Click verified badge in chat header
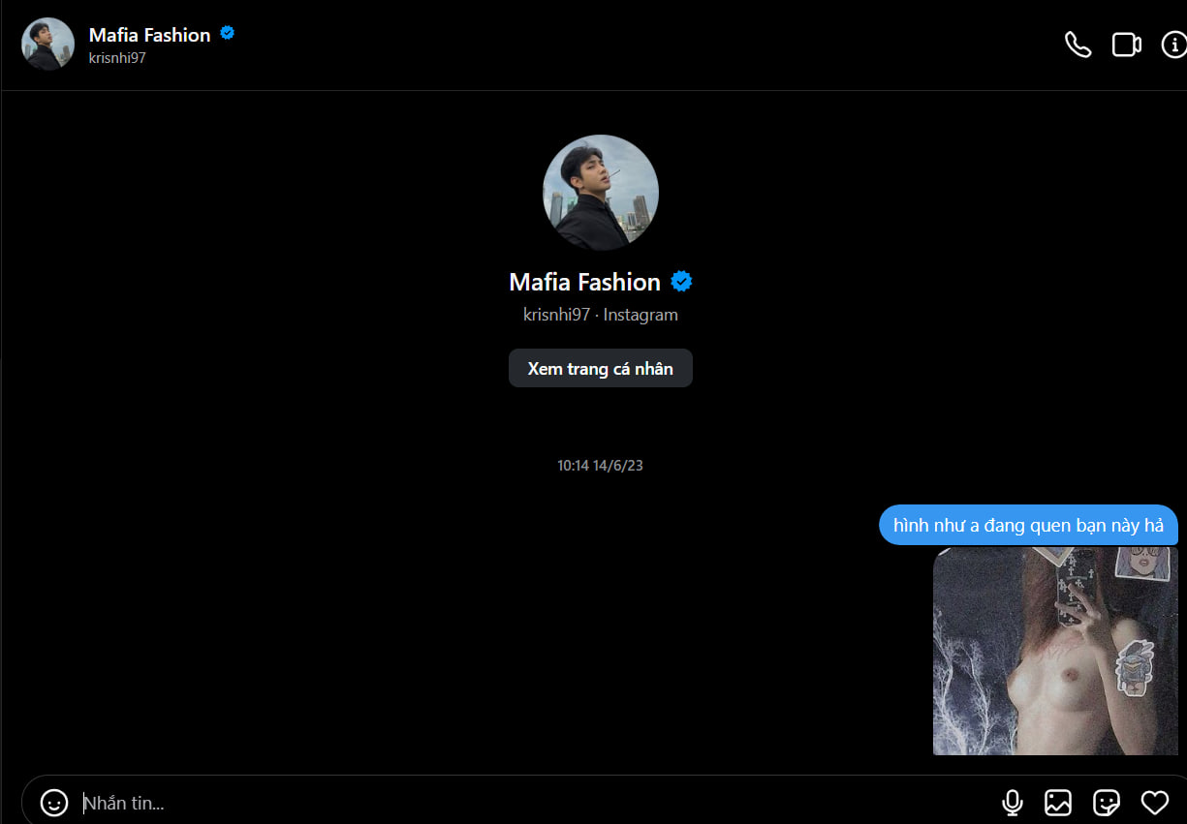Viewport: 1187px width, 824px height. pos(228,33)
